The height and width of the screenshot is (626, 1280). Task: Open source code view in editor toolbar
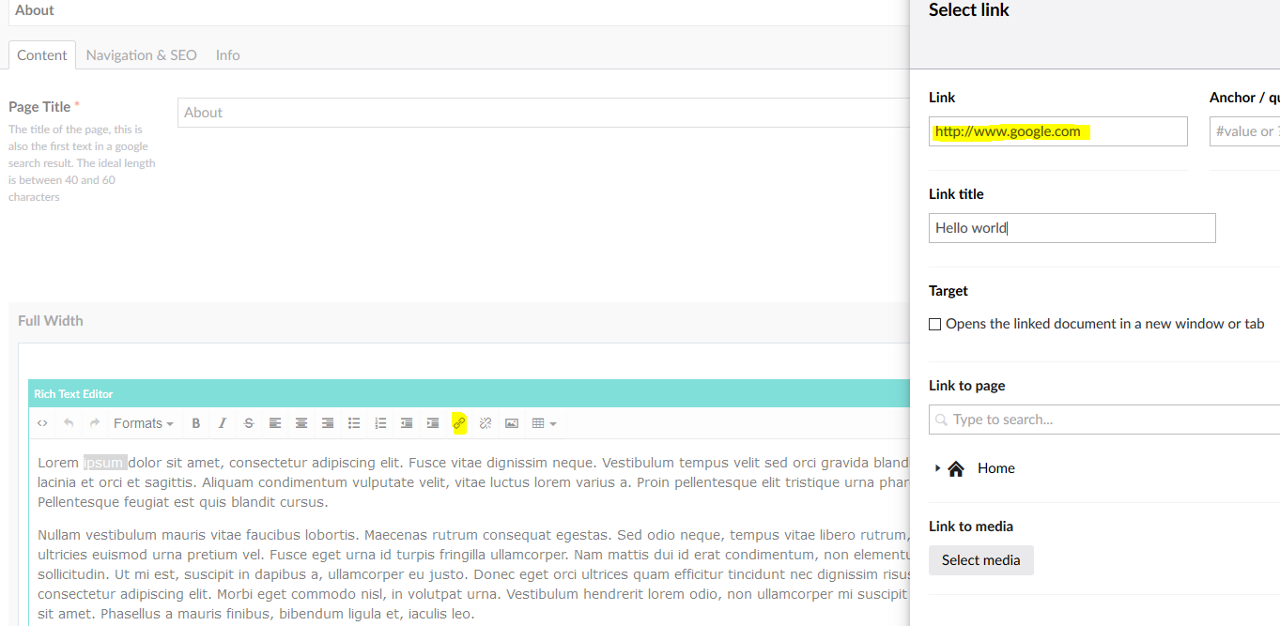click(x=42, y=423)
